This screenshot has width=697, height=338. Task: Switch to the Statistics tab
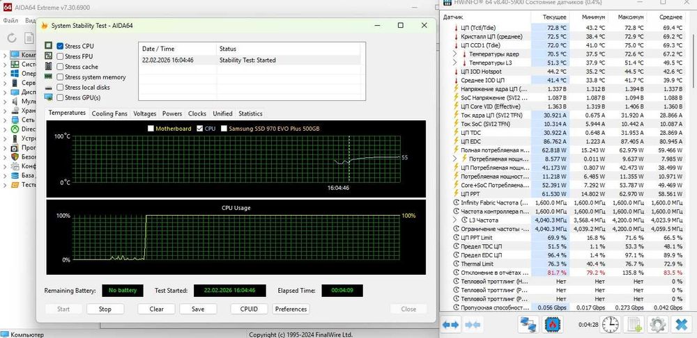coord(250,113)
